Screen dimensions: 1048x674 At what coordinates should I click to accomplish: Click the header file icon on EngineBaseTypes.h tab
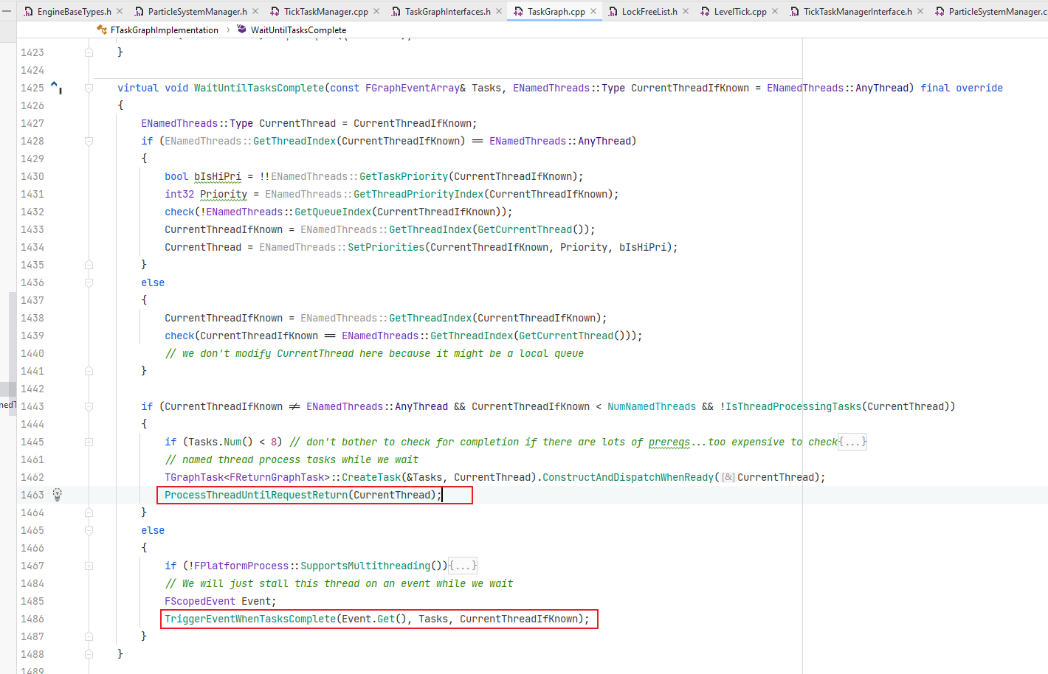pos(28,11)
